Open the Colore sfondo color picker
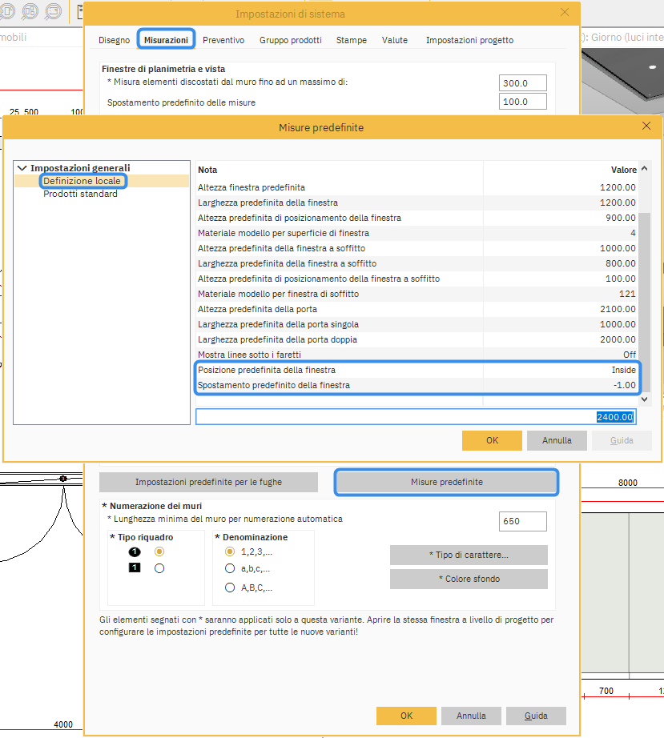The width and height of the screenshot is (664, 738). (x=469, y=579)
